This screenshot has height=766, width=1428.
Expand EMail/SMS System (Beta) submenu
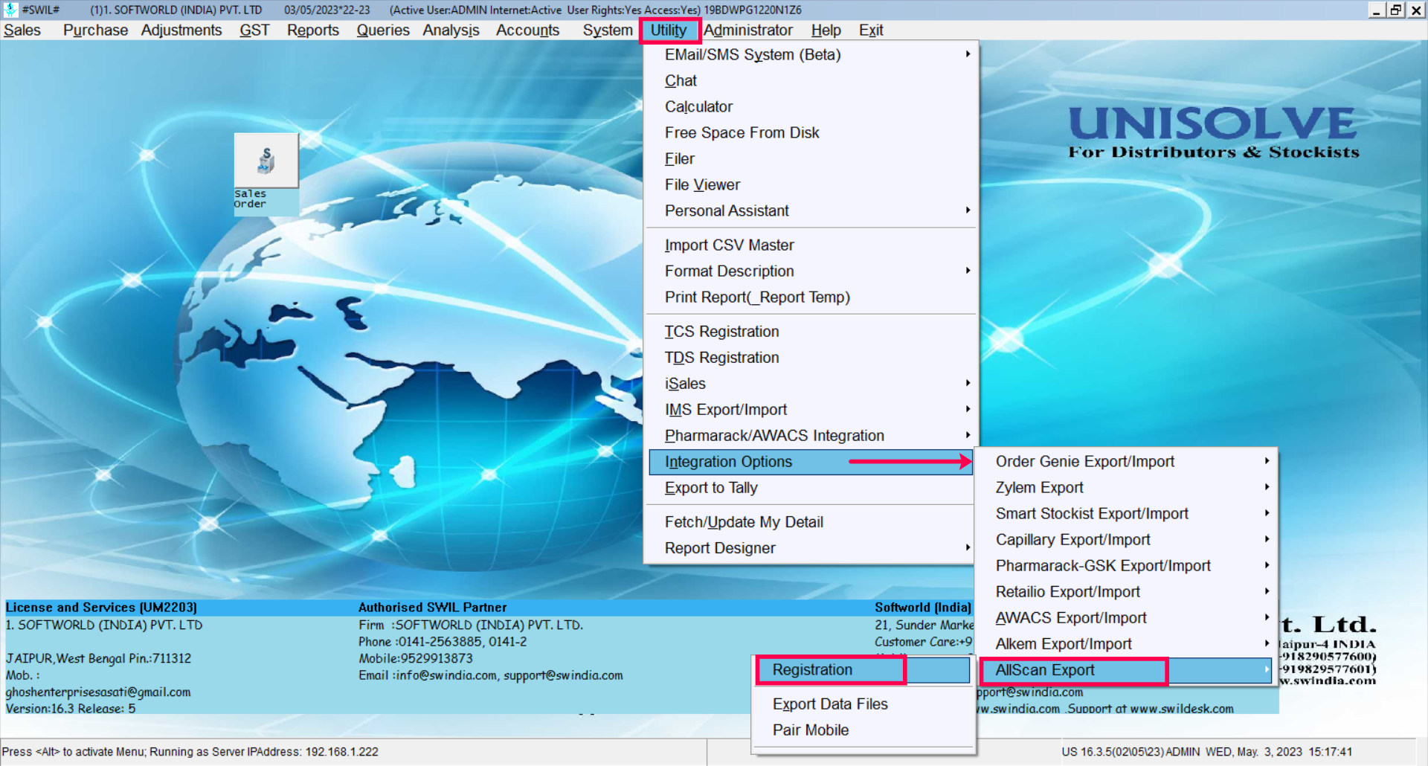pos(811,55)
